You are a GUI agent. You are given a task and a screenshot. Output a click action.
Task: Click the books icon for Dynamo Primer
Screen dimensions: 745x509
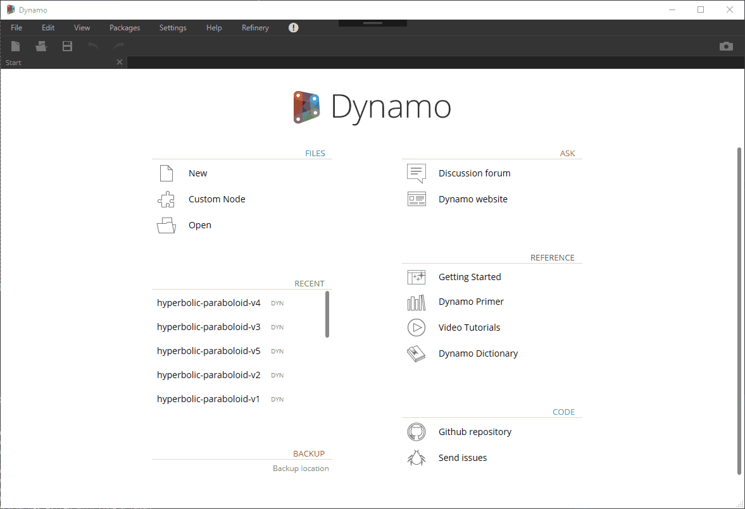(416, 302)
